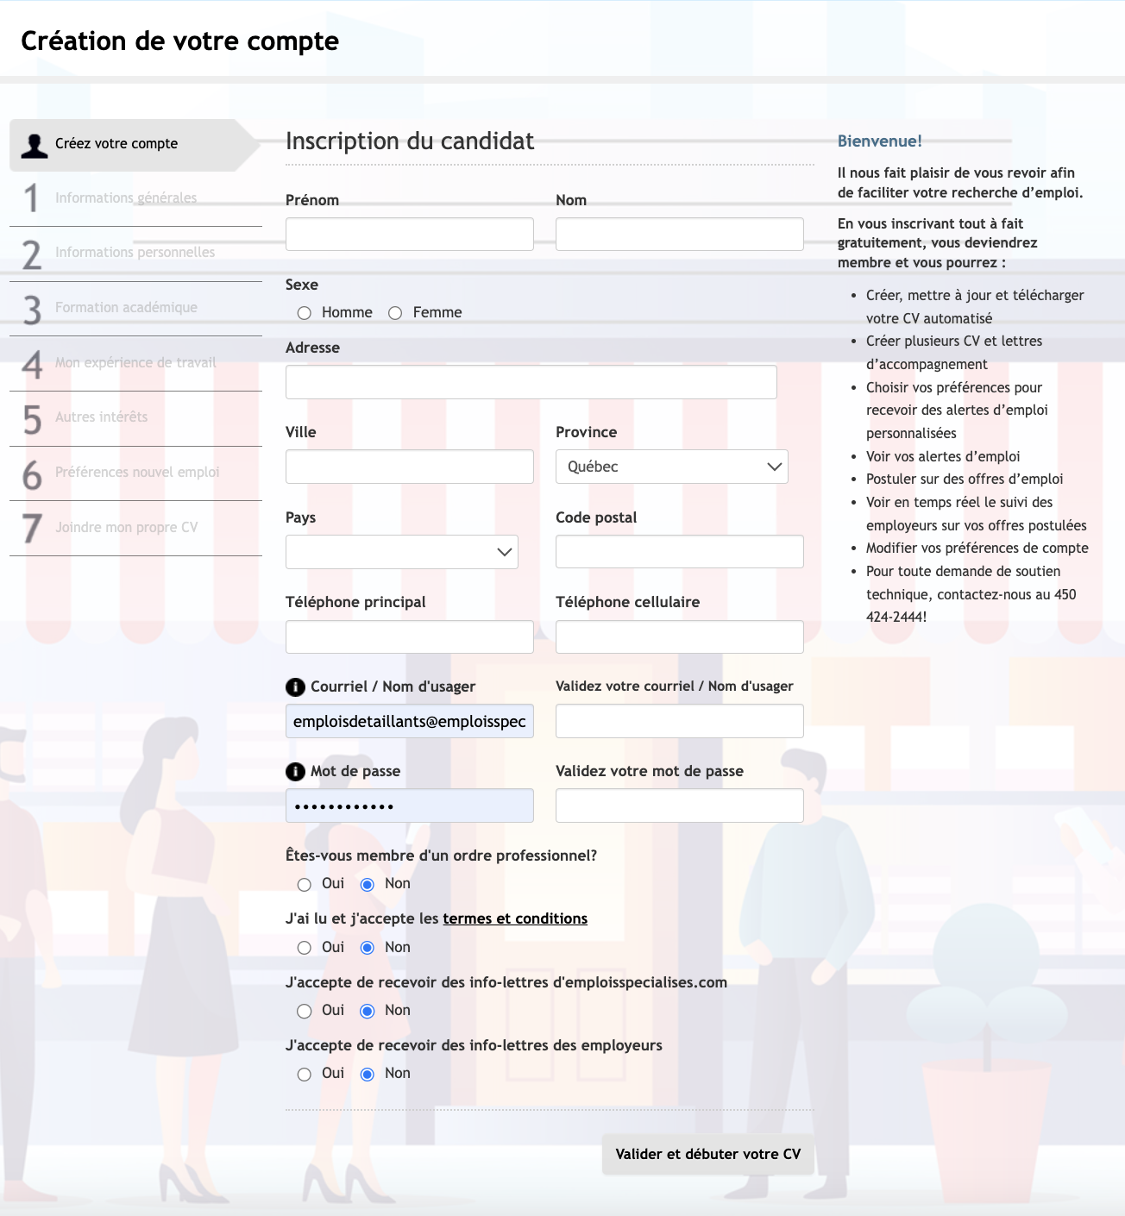Click the info icon next to Mot de passe
The width and height of the screenshot is (1125, 1216).
point(295,772)
